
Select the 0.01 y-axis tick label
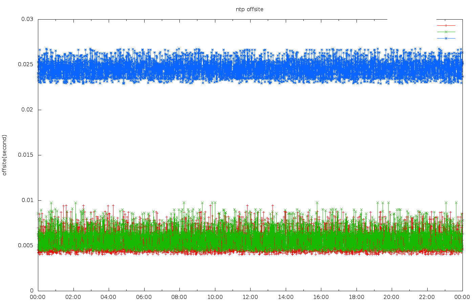coord(27,200)
